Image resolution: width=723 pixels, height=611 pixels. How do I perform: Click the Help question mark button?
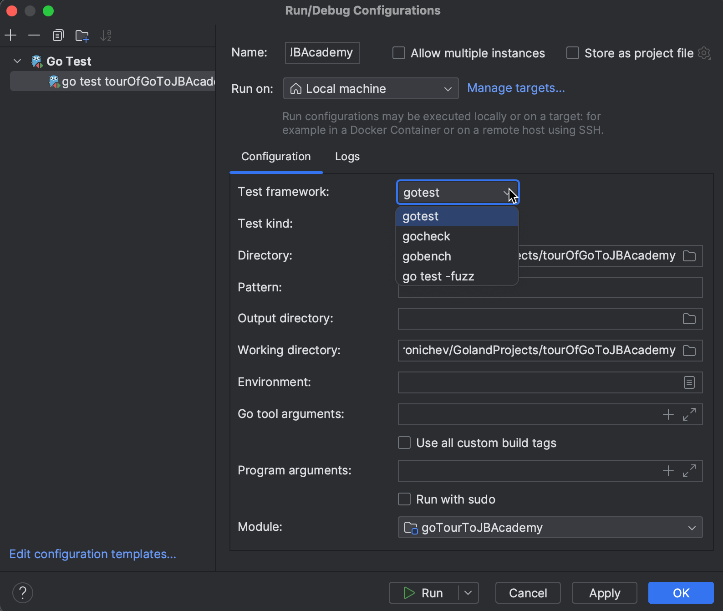point(23,593)
